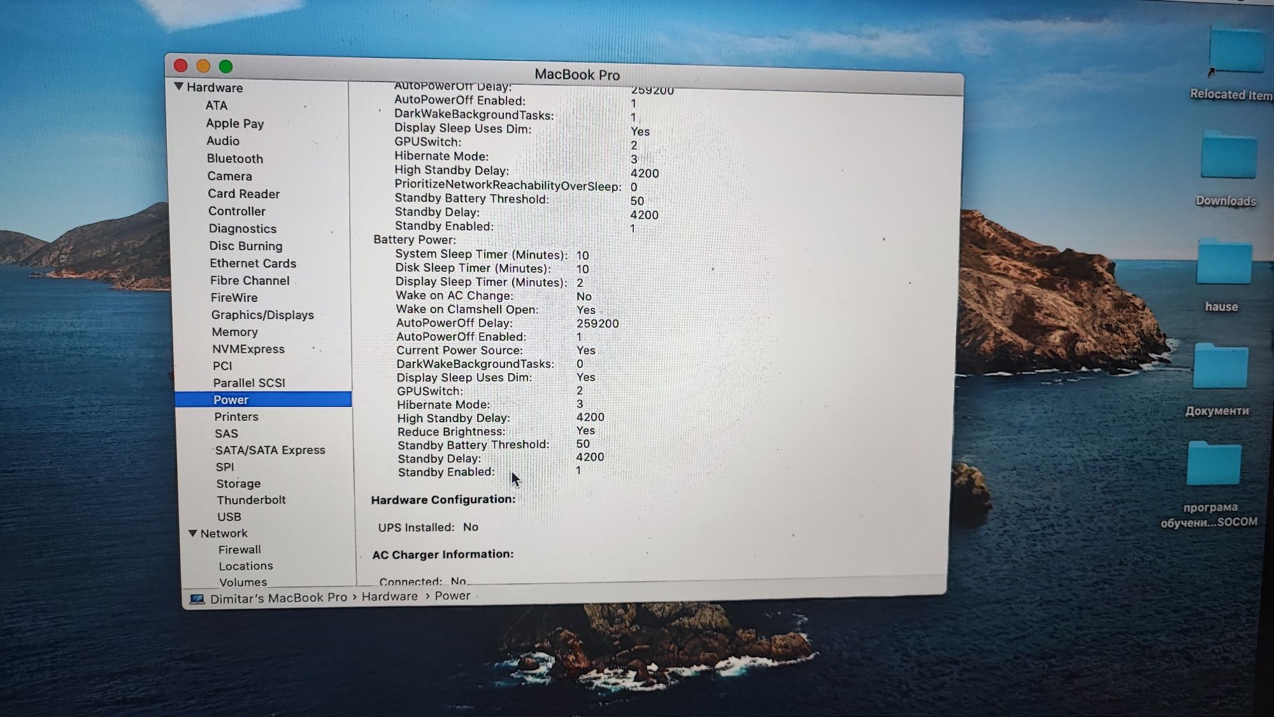Image resolution: width=1274 pixels, height=717 pixels.
Task: Open the Camera hardware entry
Action: coord(229,176)
